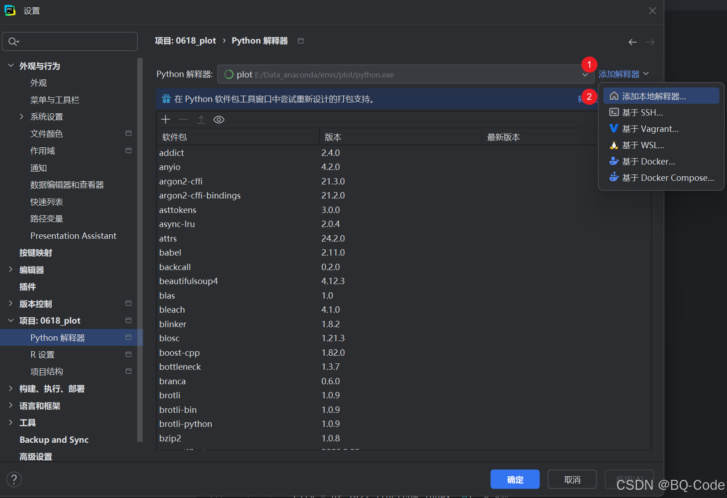Open the Python interpreter dropdown for plot environment
The width and height of the screenshot is (727, 498).
[585, 74]
